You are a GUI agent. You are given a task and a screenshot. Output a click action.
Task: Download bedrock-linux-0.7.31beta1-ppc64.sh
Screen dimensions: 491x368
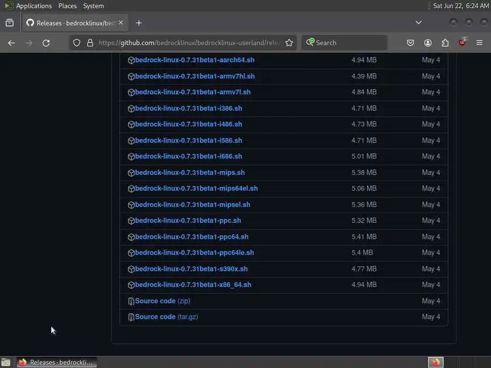pos(192,237)
